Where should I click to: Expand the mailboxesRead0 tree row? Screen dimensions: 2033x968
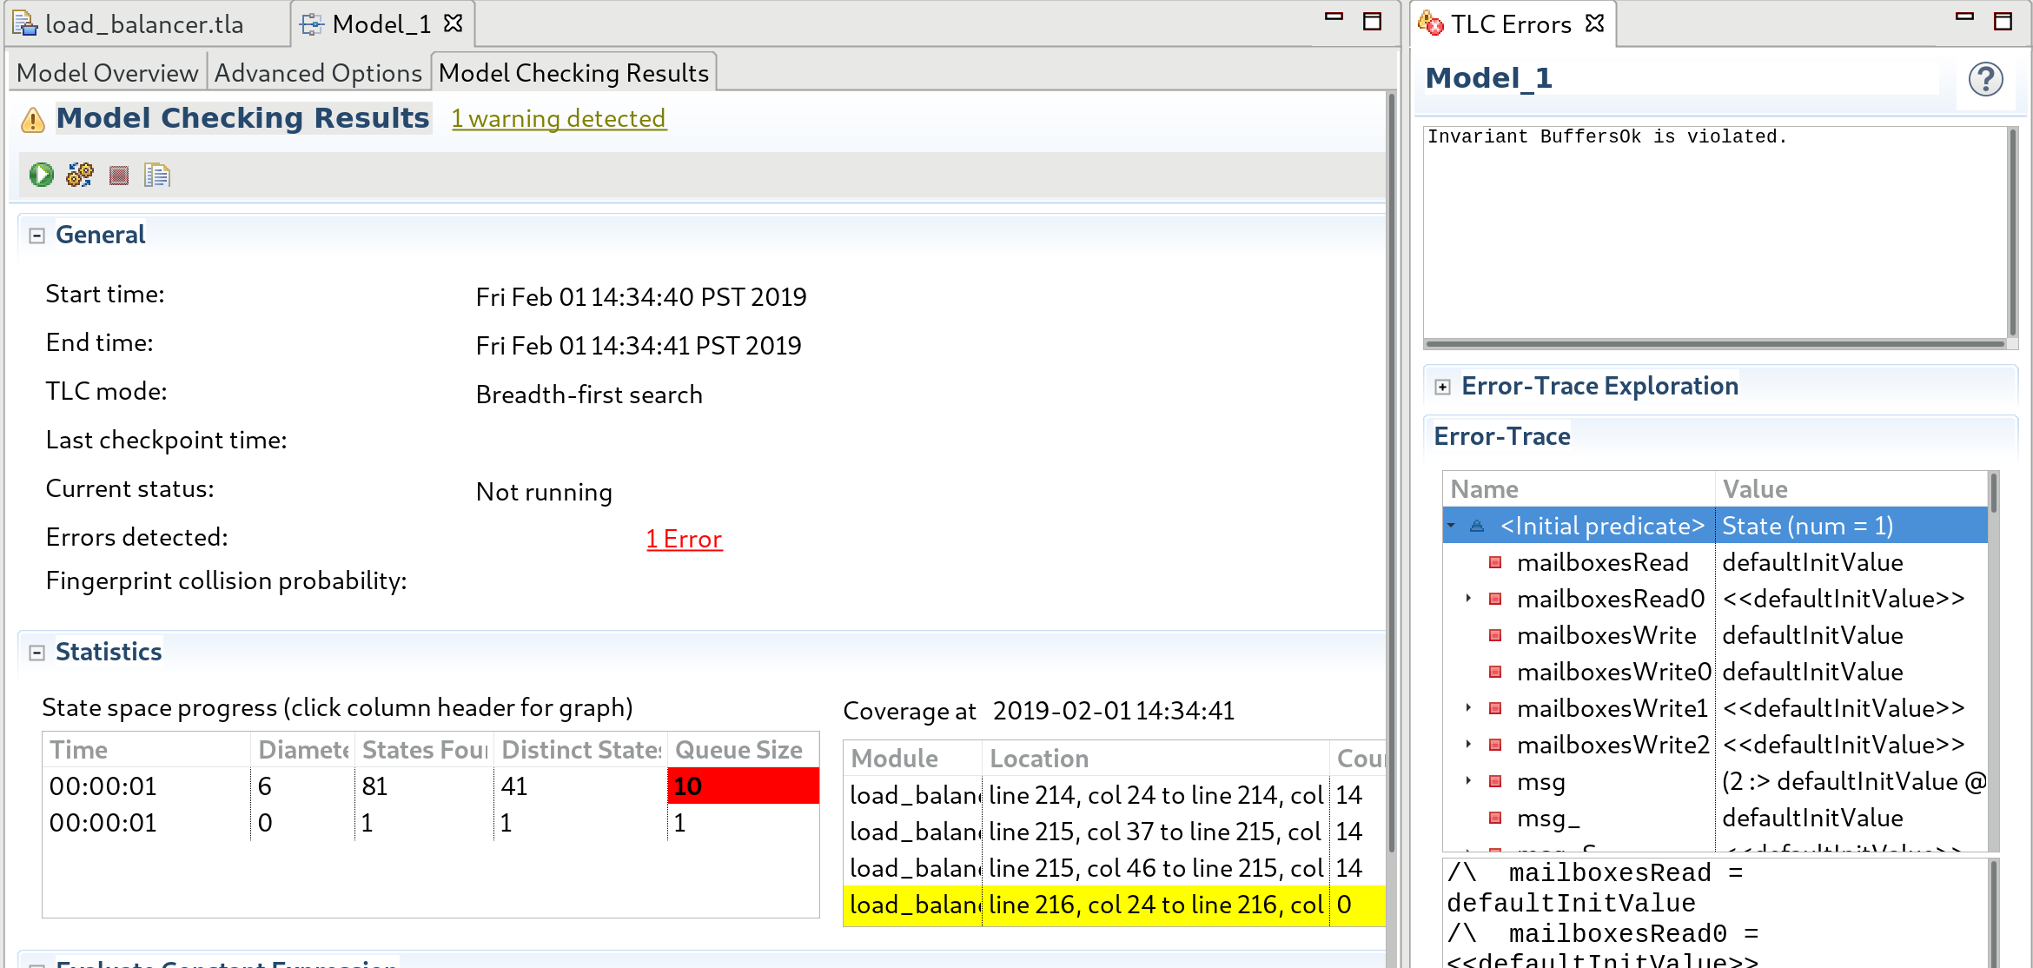1468,599
